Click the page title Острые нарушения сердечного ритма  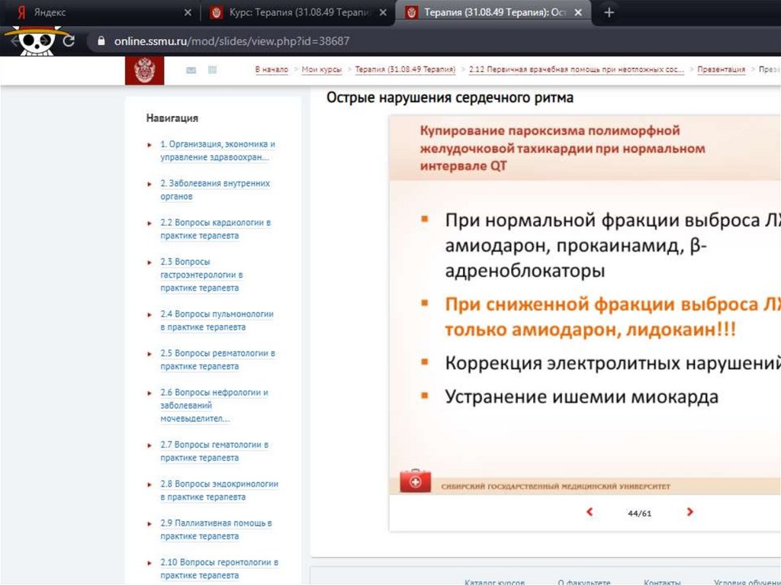(450, 98)
